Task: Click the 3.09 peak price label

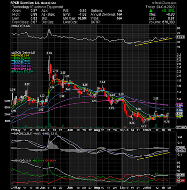Action: click(49, 53)
